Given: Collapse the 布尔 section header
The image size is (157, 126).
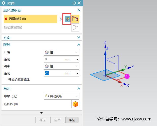Looking at the screenshot, I should pos(79,88).
